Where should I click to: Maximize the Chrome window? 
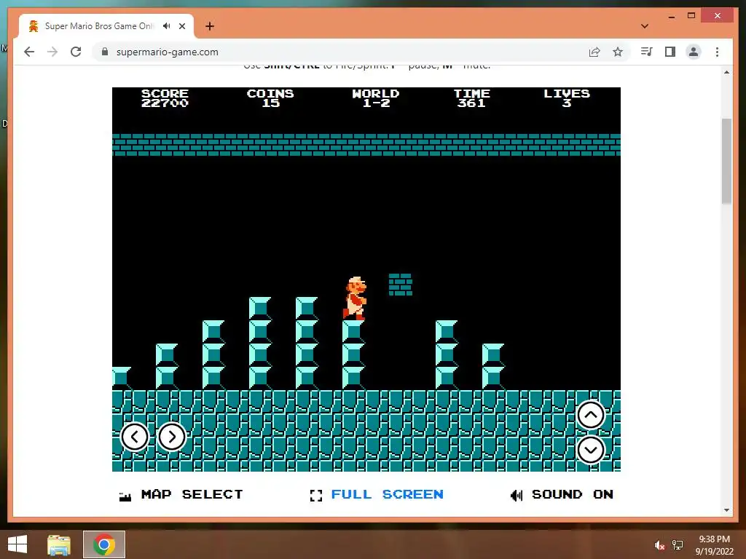[691, 16]
